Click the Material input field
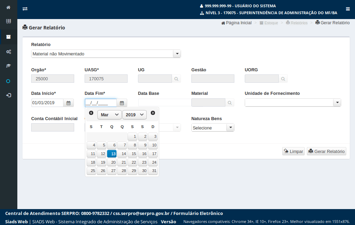 click(208, 103)
